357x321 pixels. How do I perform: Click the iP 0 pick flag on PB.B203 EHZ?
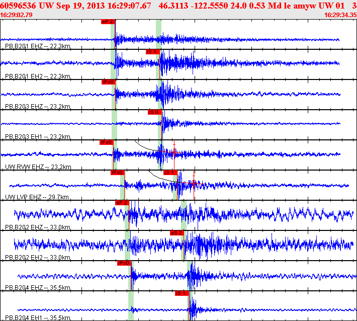click(x=108, y=82)
